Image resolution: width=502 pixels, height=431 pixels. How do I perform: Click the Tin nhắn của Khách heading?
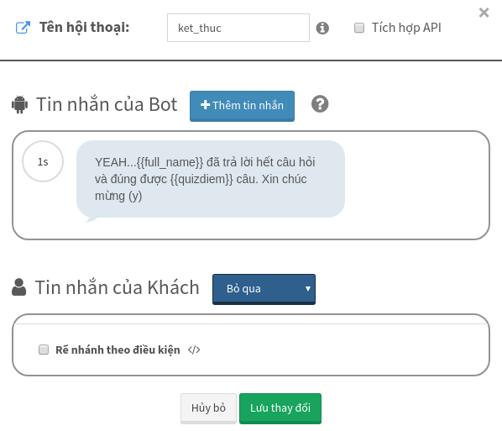[x=118, y=287]
